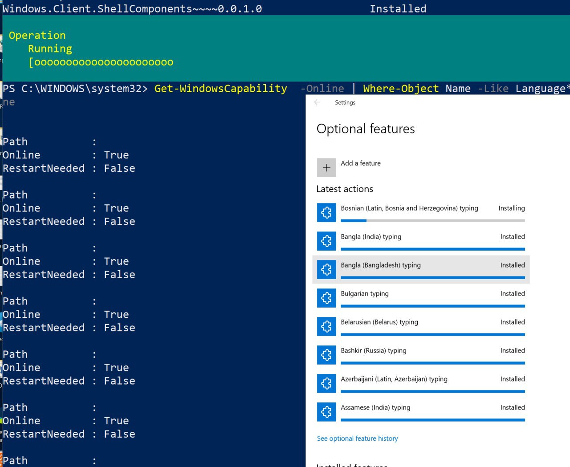Screen dimensions: 570x467
Task: Click the 'Latest actions' heading
Action: pyautogui.click(x=345, y=189)
